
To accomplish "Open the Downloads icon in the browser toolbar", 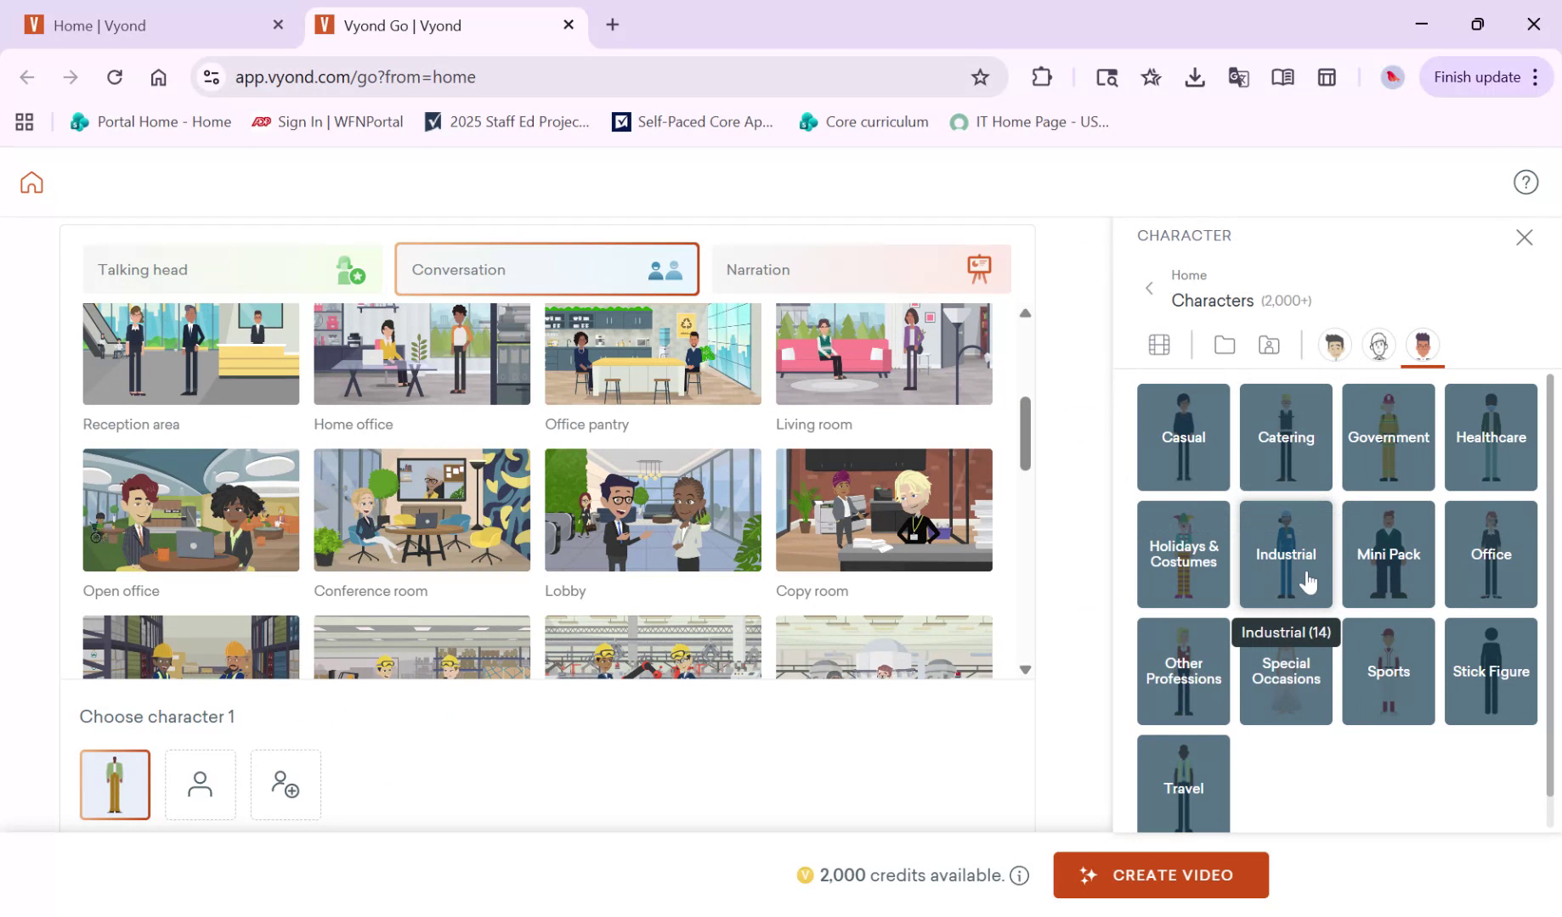I will 1195,76.
